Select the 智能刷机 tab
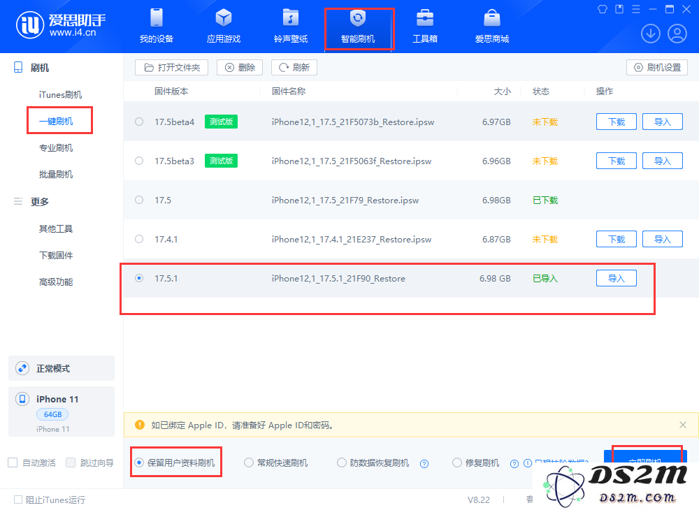Screen dimensions: 699x510 358,27
